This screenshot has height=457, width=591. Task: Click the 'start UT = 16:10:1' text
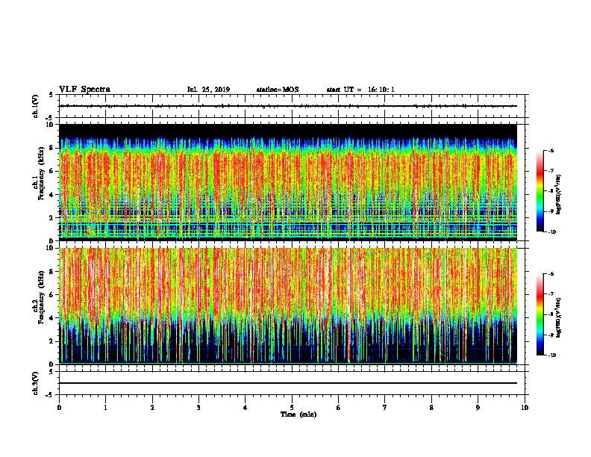(360, 90)
